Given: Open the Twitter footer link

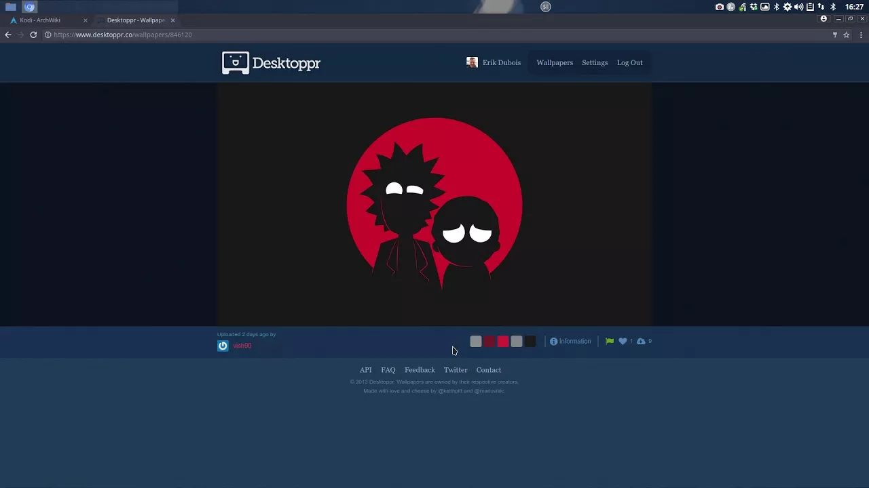Looking at the screenshot, I should pyautogui.click(x=456, y=370).
